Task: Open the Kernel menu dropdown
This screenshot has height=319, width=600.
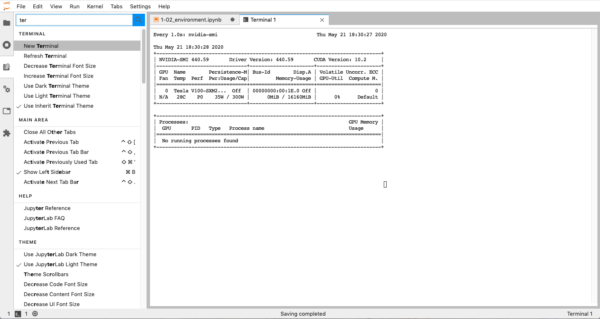Action: 95,6
